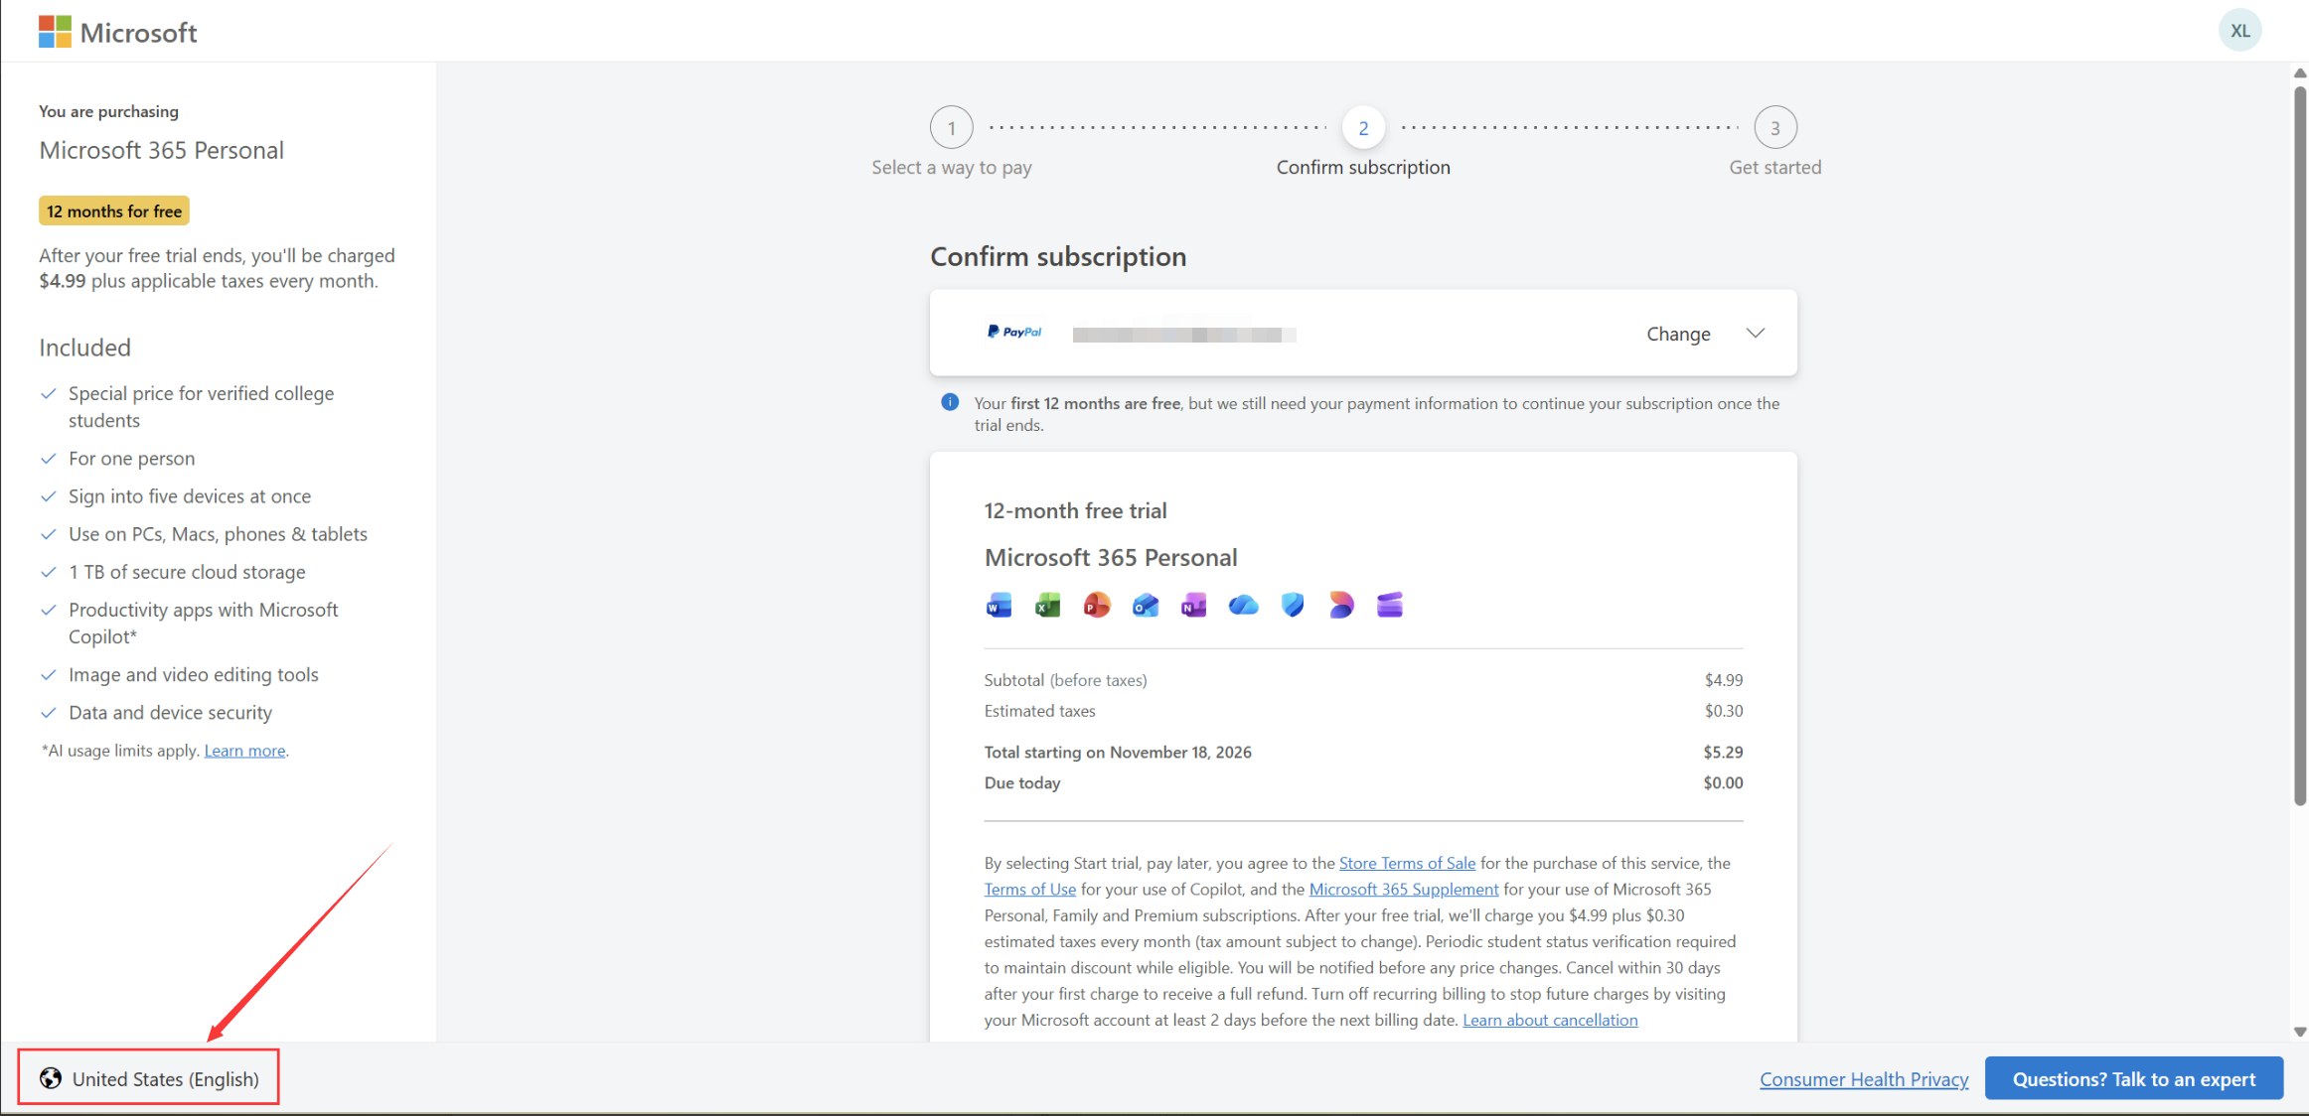Screen dimensions: 2309x1116
Task: Click the PowerPoint app icon
Action: [1096, 605]
